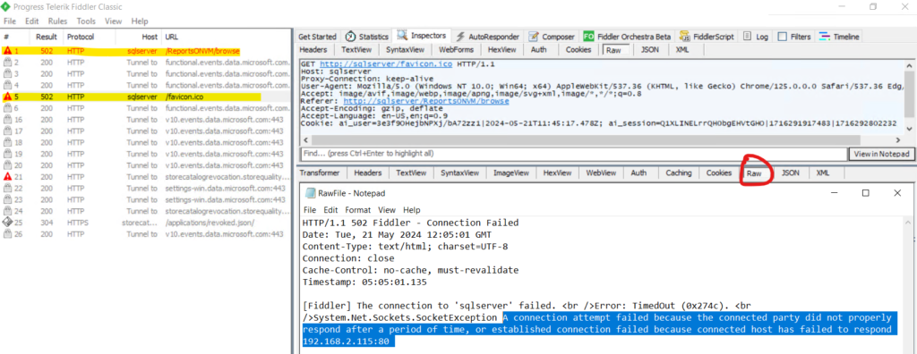
Task: Open the Tools menu in Fiddler
Action: 86,21
